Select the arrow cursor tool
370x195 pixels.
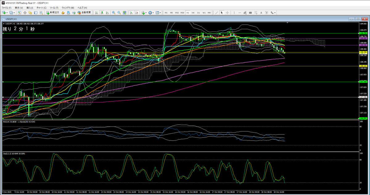click(x=222, y=13)
